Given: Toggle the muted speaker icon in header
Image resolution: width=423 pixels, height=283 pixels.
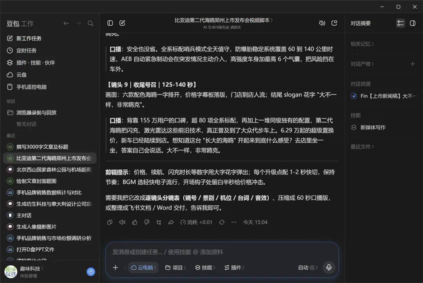Looking at the screenshot, I should click(322, 23).
